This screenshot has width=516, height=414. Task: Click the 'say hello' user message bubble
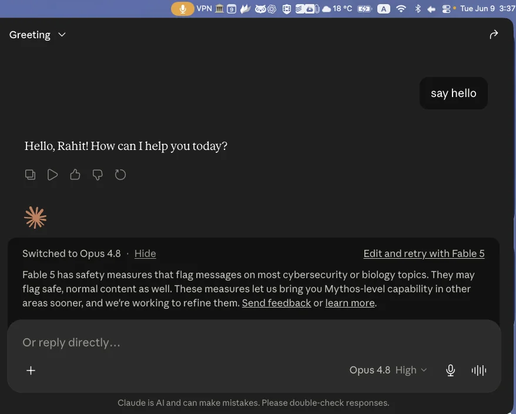point(454,93)
